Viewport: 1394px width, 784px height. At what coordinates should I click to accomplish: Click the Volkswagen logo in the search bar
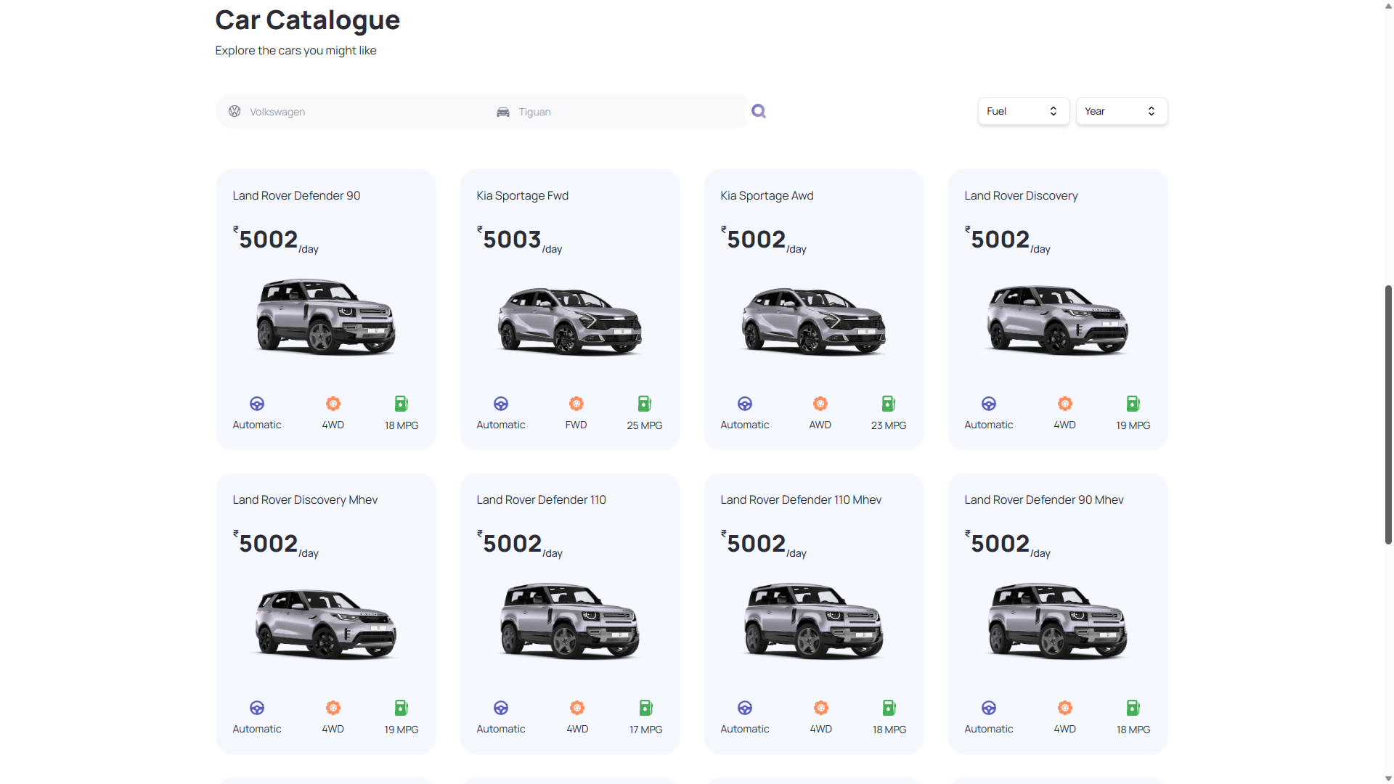(235, 111)
